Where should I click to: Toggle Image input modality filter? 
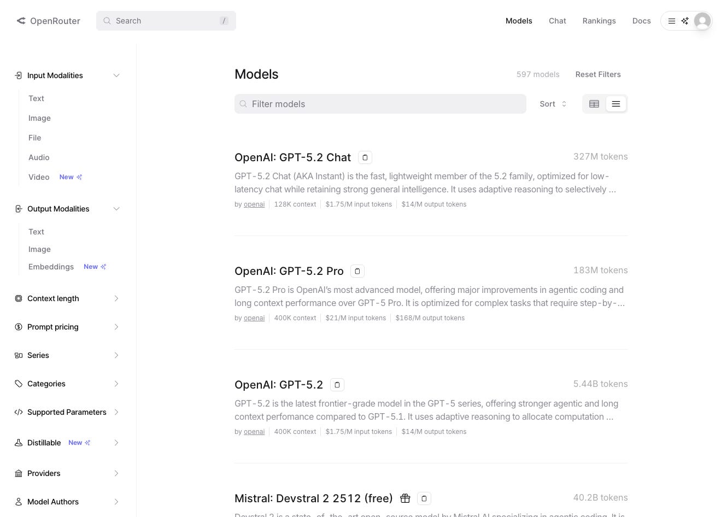[39, 118]
